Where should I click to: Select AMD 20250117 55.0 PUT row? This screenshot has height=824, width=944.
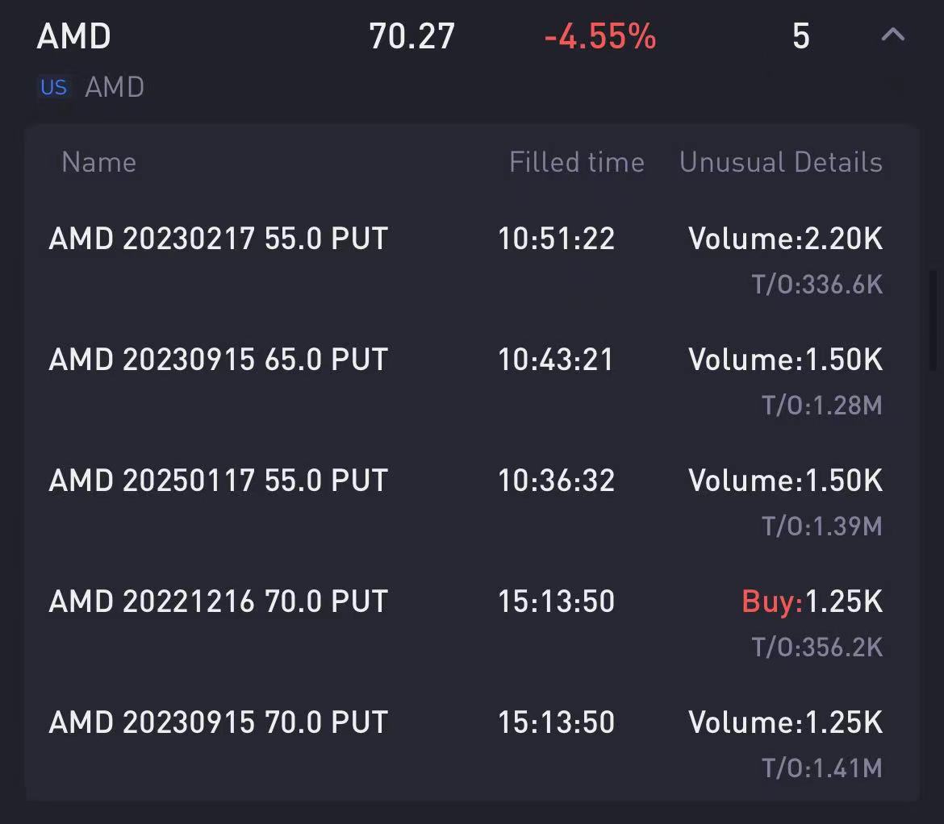point(219,481)
